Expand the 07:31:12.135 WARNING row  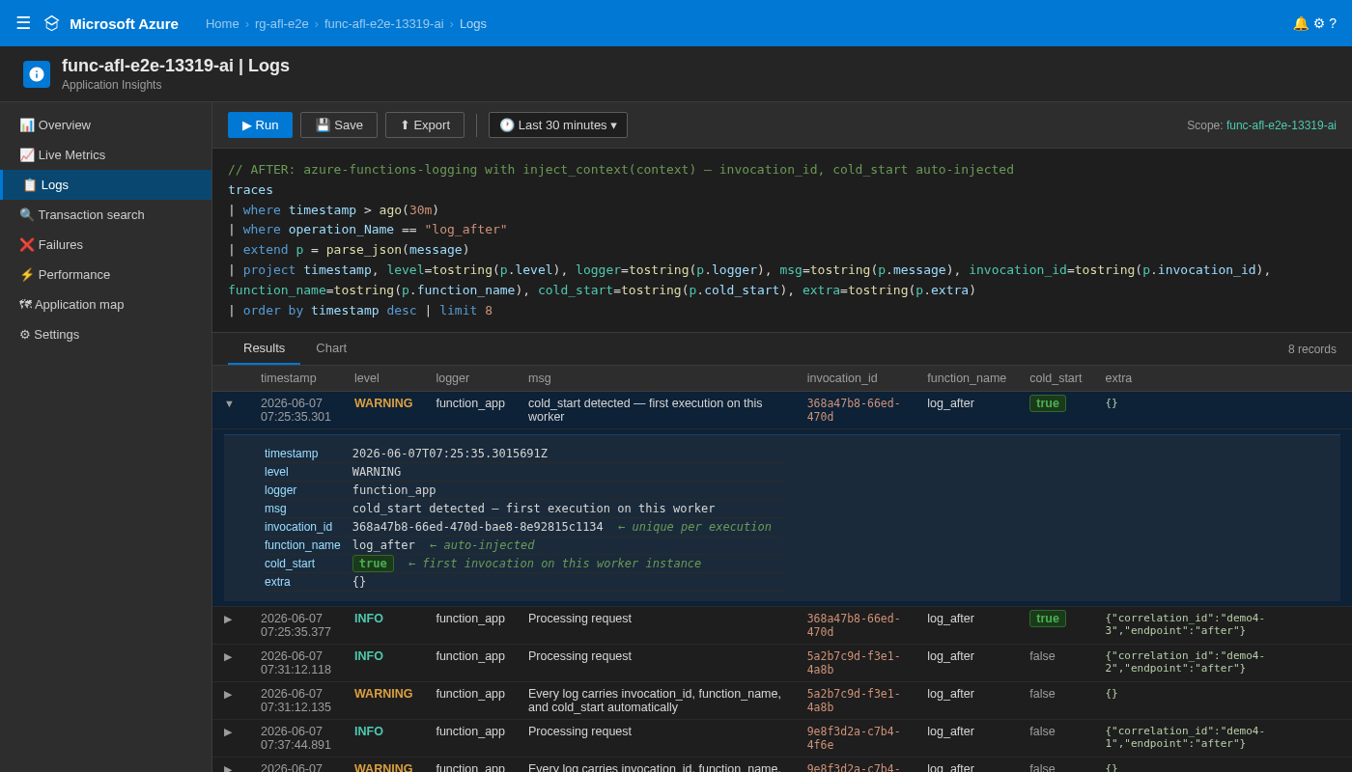229,694
